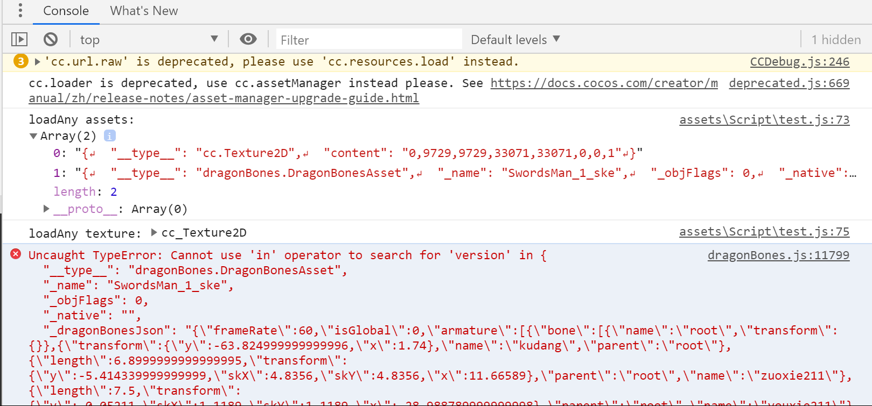The width and height of the screenshot is (872, 406).
Task: Click the yellow warning count badge
Action: click(20, 61)
